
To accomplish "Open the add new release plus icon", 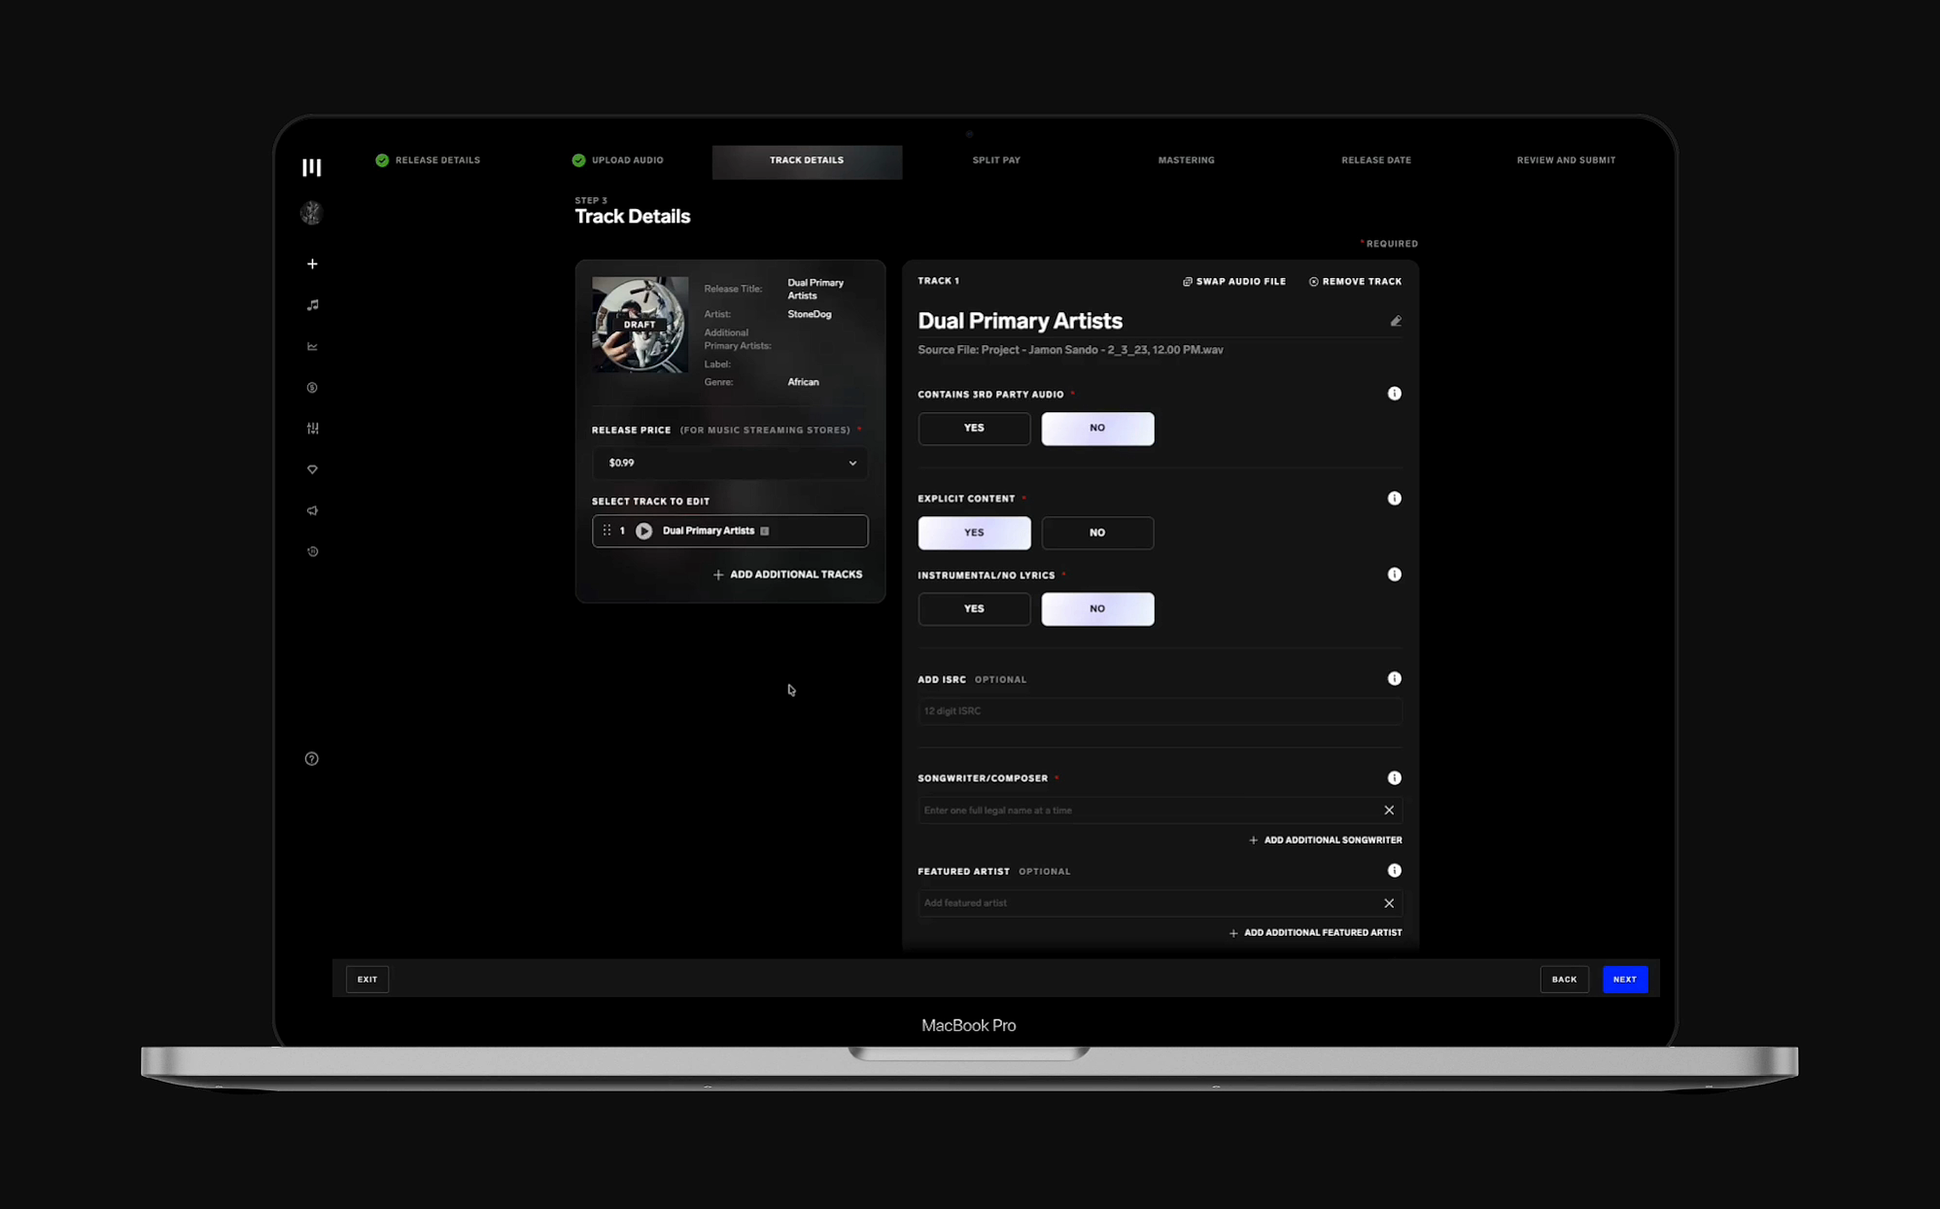I will pyautogui.click(x=312, y=264).
